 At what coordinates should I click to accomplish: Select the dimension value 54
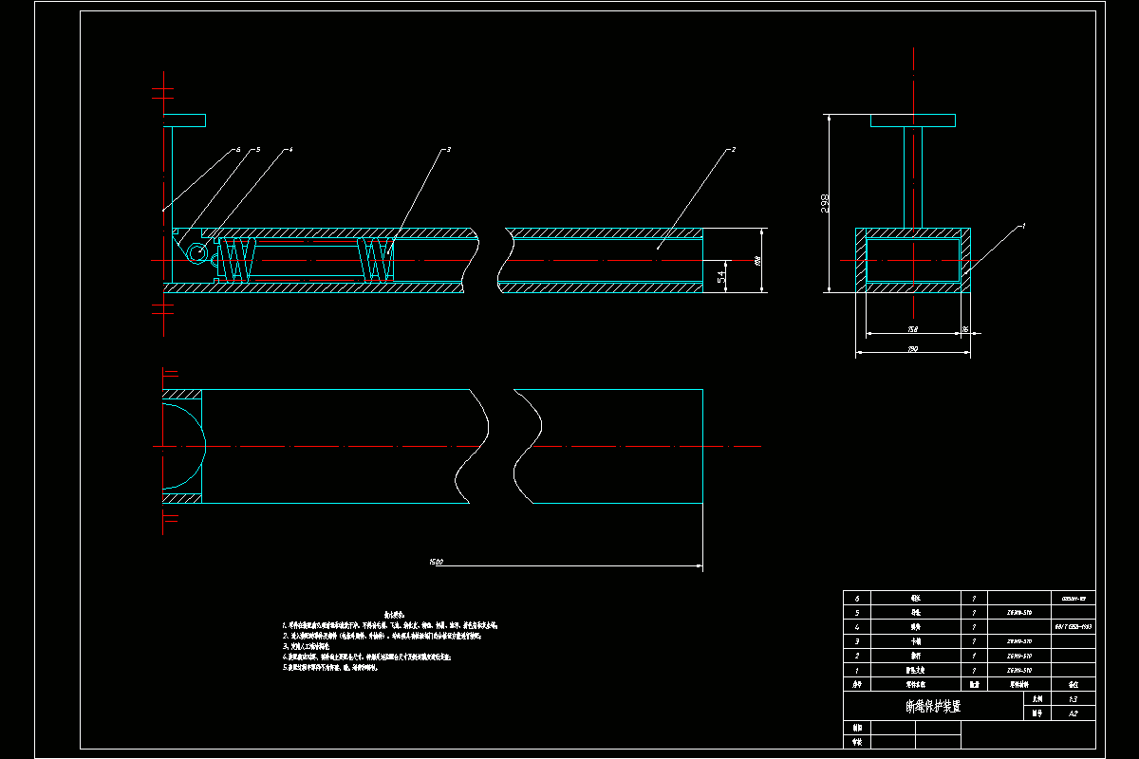721,276
